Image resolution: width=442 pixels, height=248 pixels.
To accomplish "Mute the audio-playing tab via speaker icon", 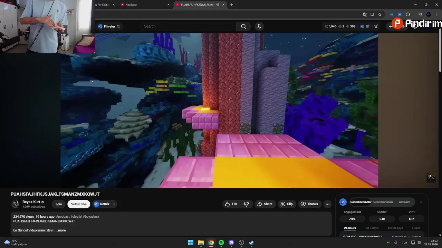I will coord(218,5).
